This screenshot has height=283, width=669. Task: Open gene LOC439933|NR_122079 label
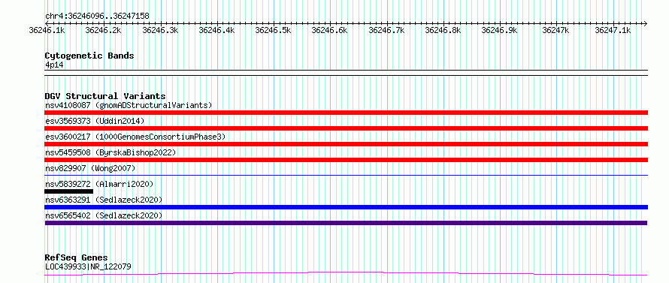[x=88, y=267]
